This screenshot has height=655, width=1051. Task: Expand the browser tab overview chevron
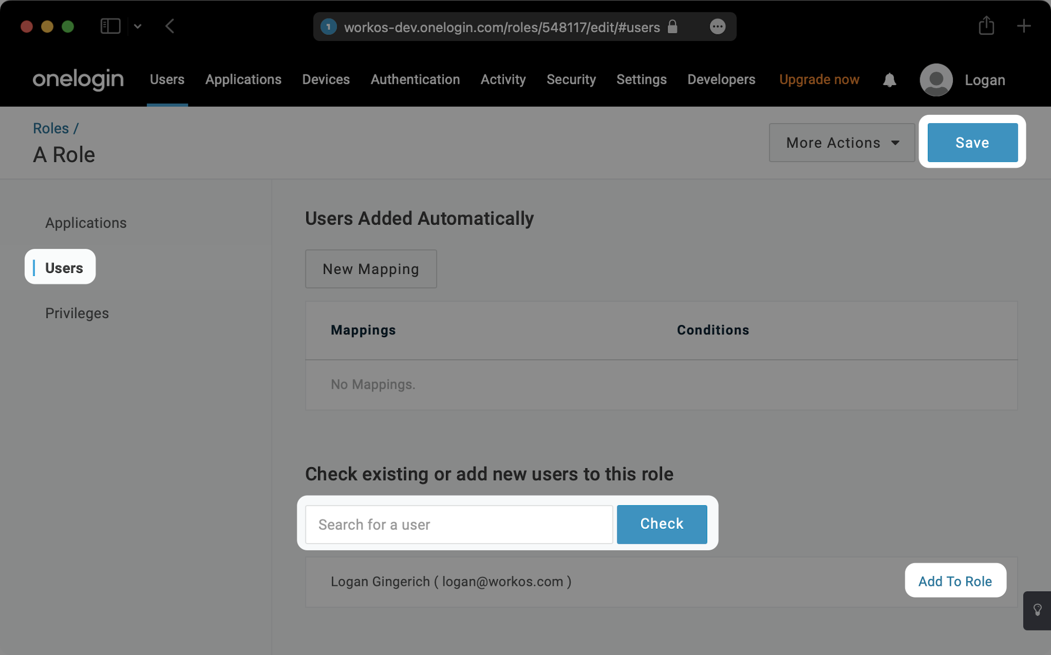[138, 26]
